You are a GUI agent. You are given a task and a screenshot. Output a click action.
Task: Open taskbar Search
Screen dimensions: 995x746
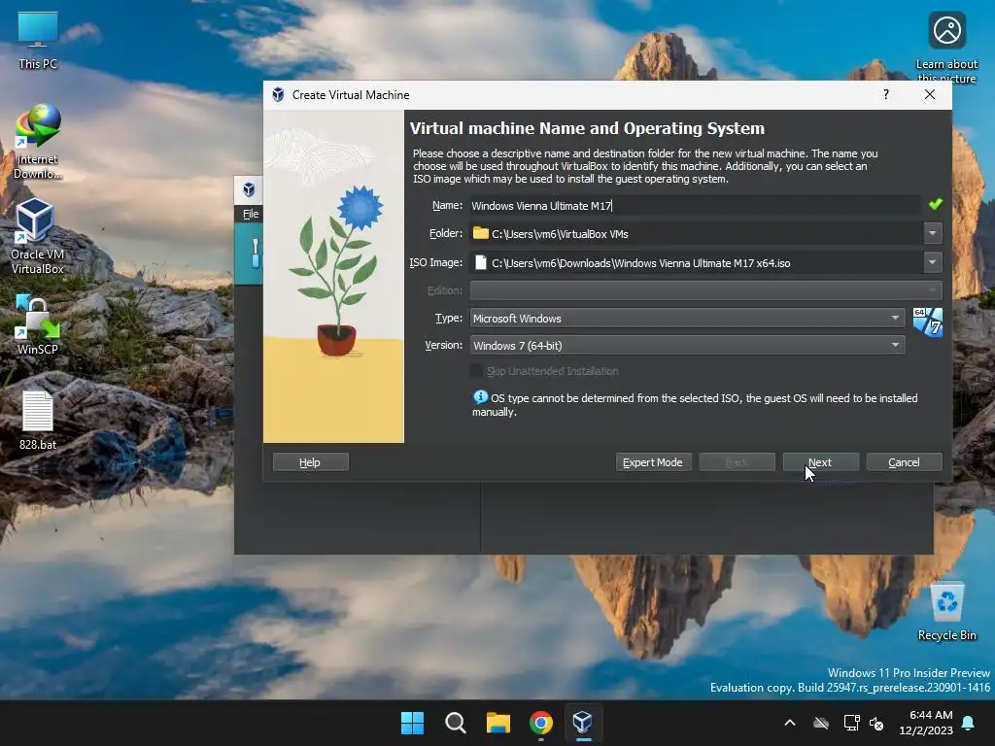pos(455,723)
